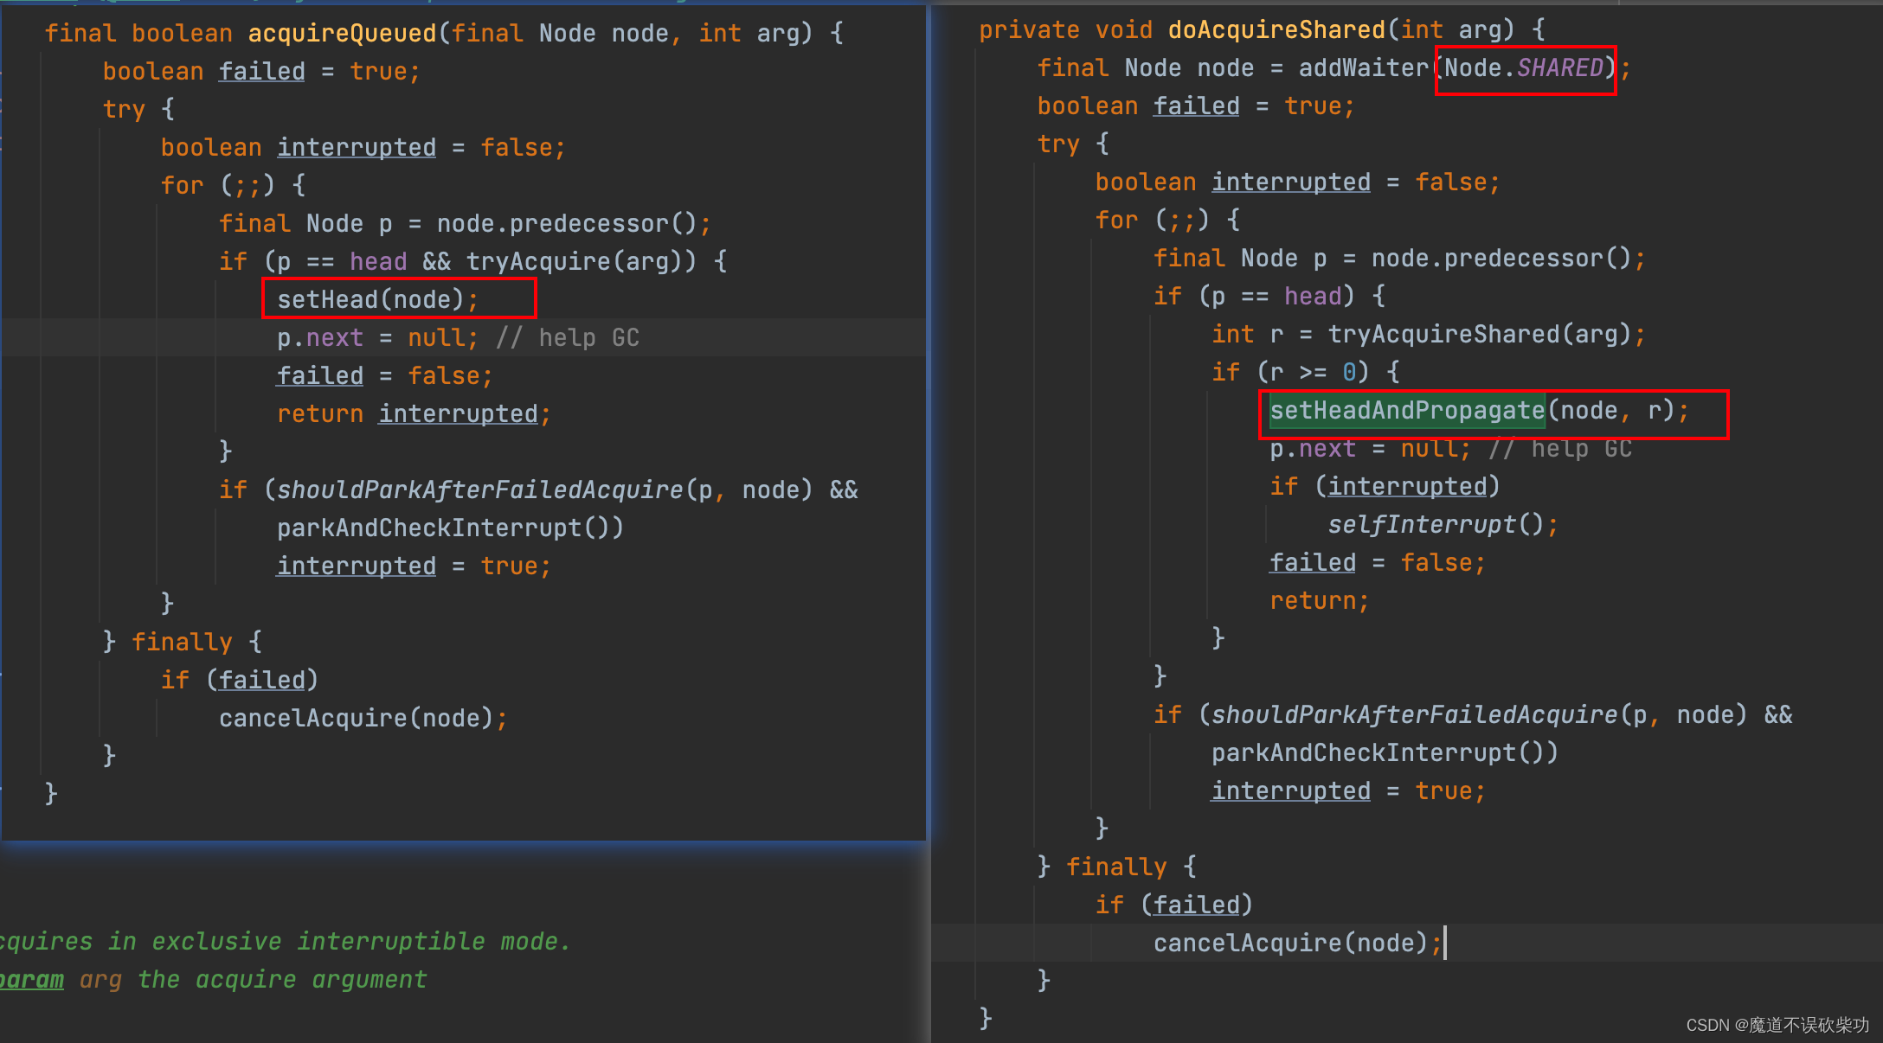1883x1043 pixels.
Task: Click the highlighted setHeadAndPropagate method call
Action: [x=1406, y=410]
